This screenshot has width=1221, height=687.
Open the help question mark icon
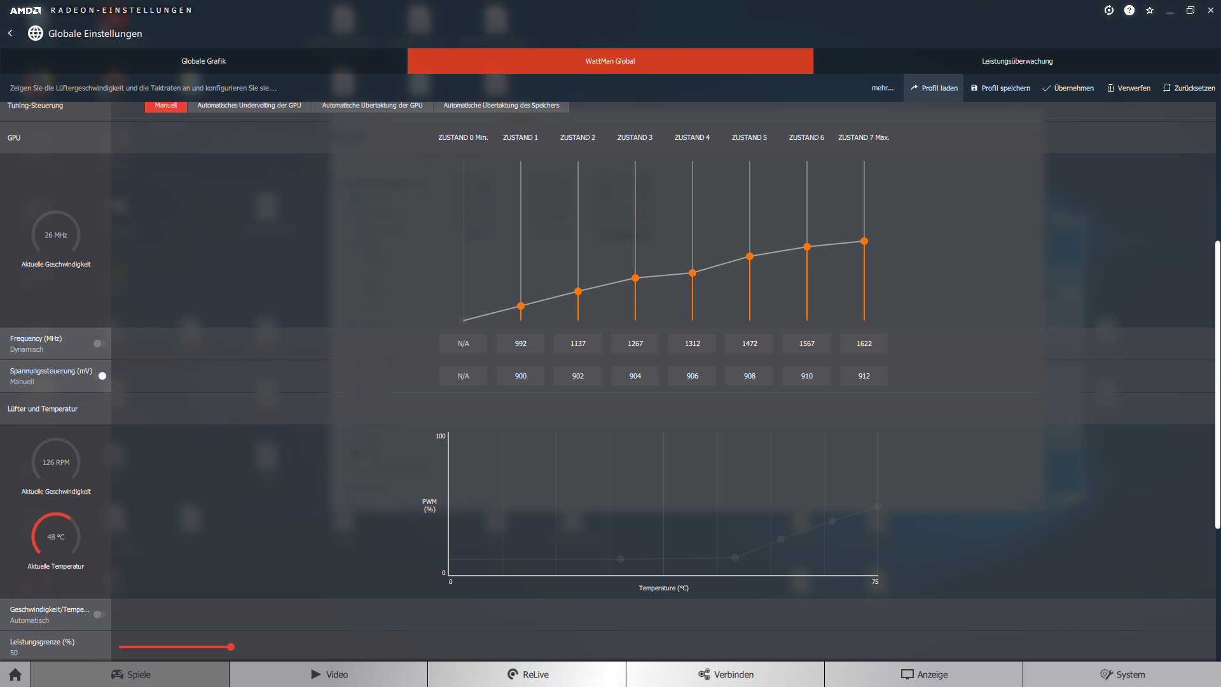click(1129, 10)
